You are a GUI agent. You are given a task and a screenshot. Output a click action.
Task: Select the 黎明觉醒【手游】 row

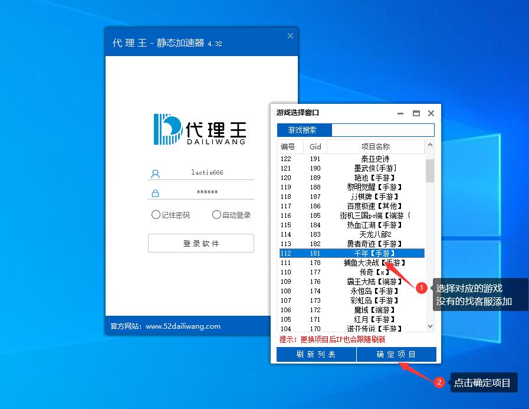point(352,187)
